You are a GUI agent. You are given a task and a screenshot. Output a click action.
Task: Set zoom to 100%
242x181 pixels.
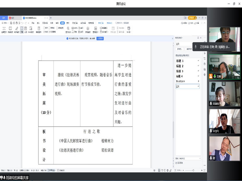(x=75, y=28)
